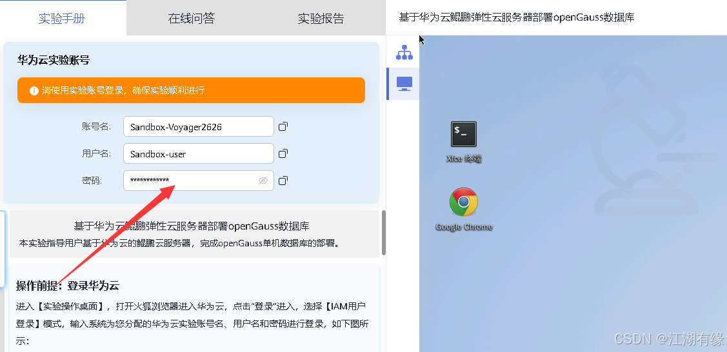Click the 用户名 input field
Viewport: 727px width, 352px height.
199,154
